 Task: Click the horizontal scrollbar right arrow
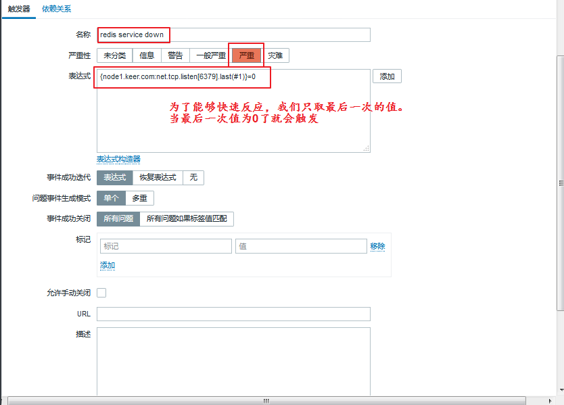point(550,401)
